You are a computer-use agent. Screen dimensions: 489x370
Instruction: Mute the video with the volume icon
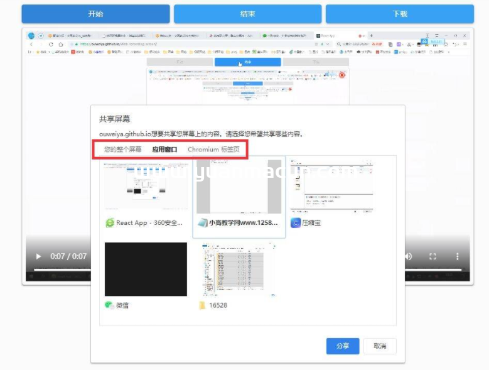(409, 256)
